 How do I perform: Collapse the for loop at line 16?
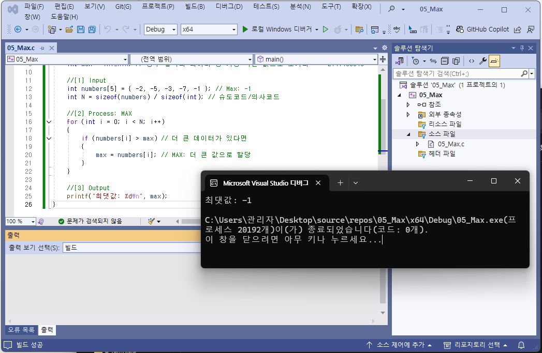click(x=49, y=122)
